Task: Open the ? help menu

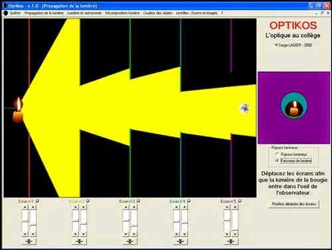Action: [x=222, y=13]
